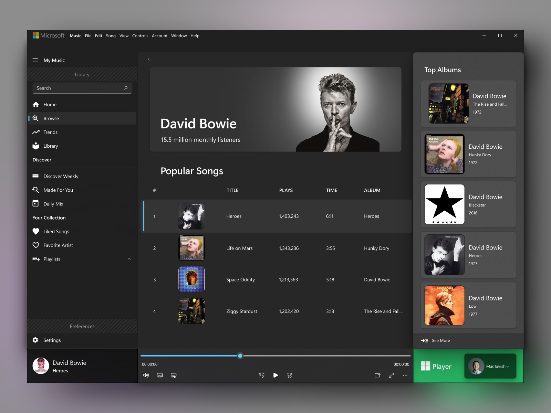551x413 pixels.
Task: Open the Account menu in the menu bar
Action: [159, 35]
